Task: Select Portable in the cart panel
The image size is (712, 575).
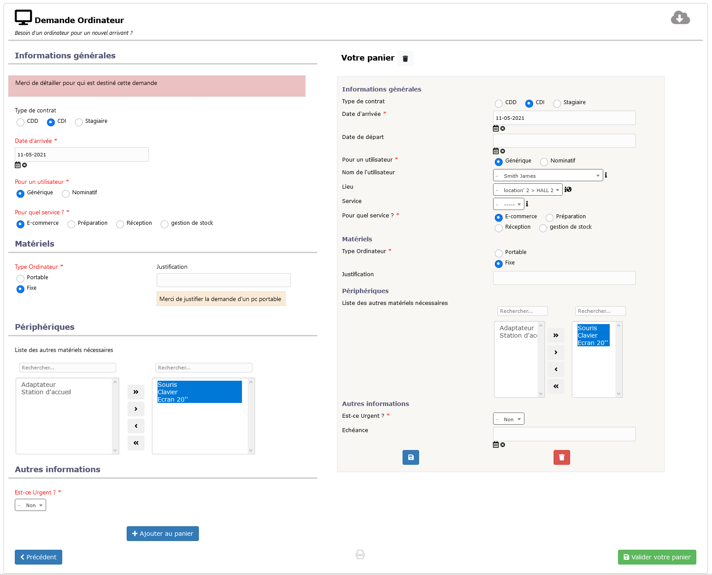Action: pyautogui.click(x=499, y=254)
